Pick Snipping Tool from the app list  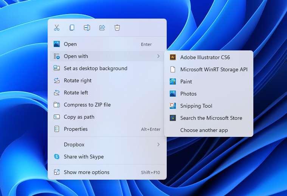(x=196, y=106)
